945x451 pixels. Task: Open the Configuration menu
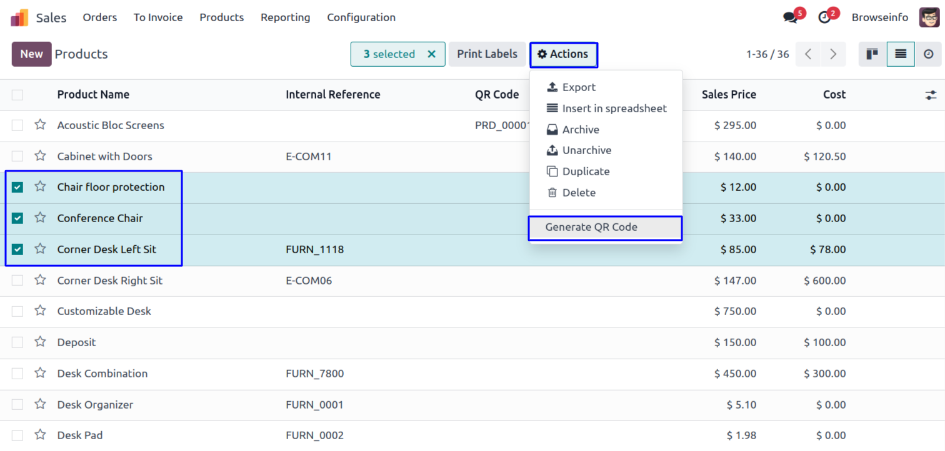[x=361, y=17]
